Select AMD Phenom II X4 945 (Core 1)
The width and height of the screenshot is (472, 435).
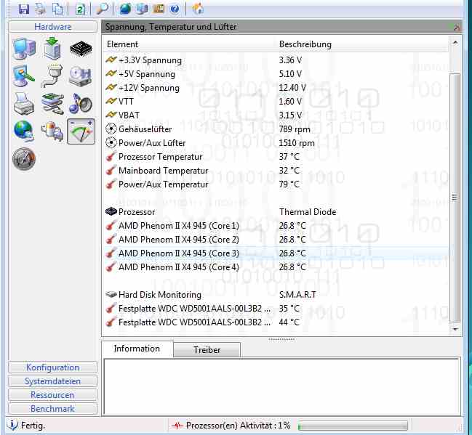276,226
